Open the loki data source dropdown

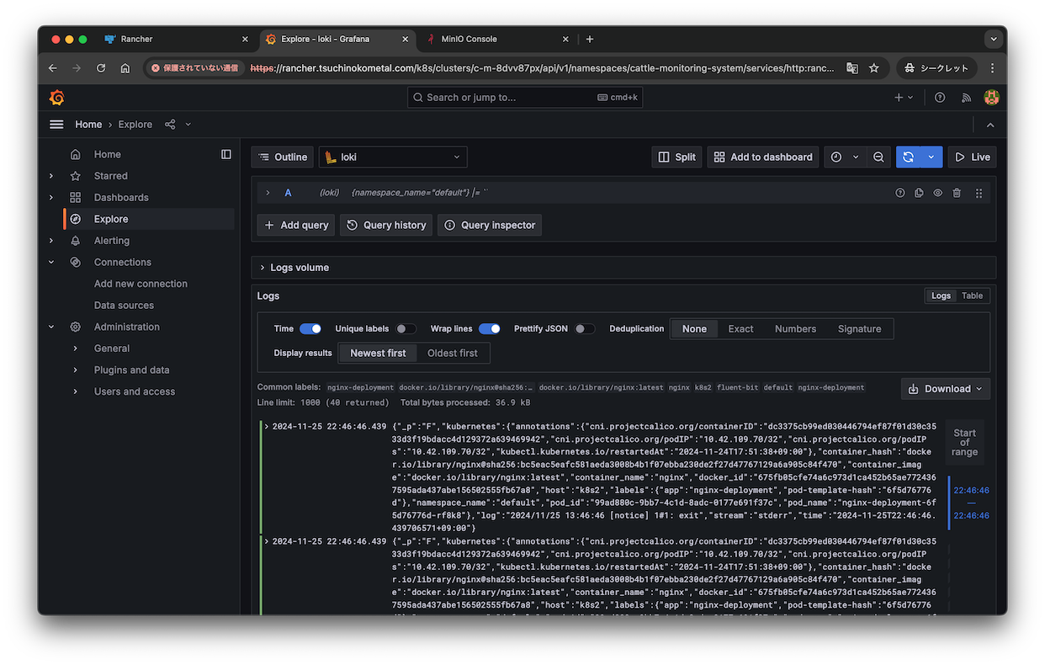click(x=393, y=157)
